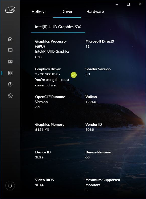This screenshot has width=146, height=199.
Task: Click the Graphics Memory heading
Action: coord(50,124)
